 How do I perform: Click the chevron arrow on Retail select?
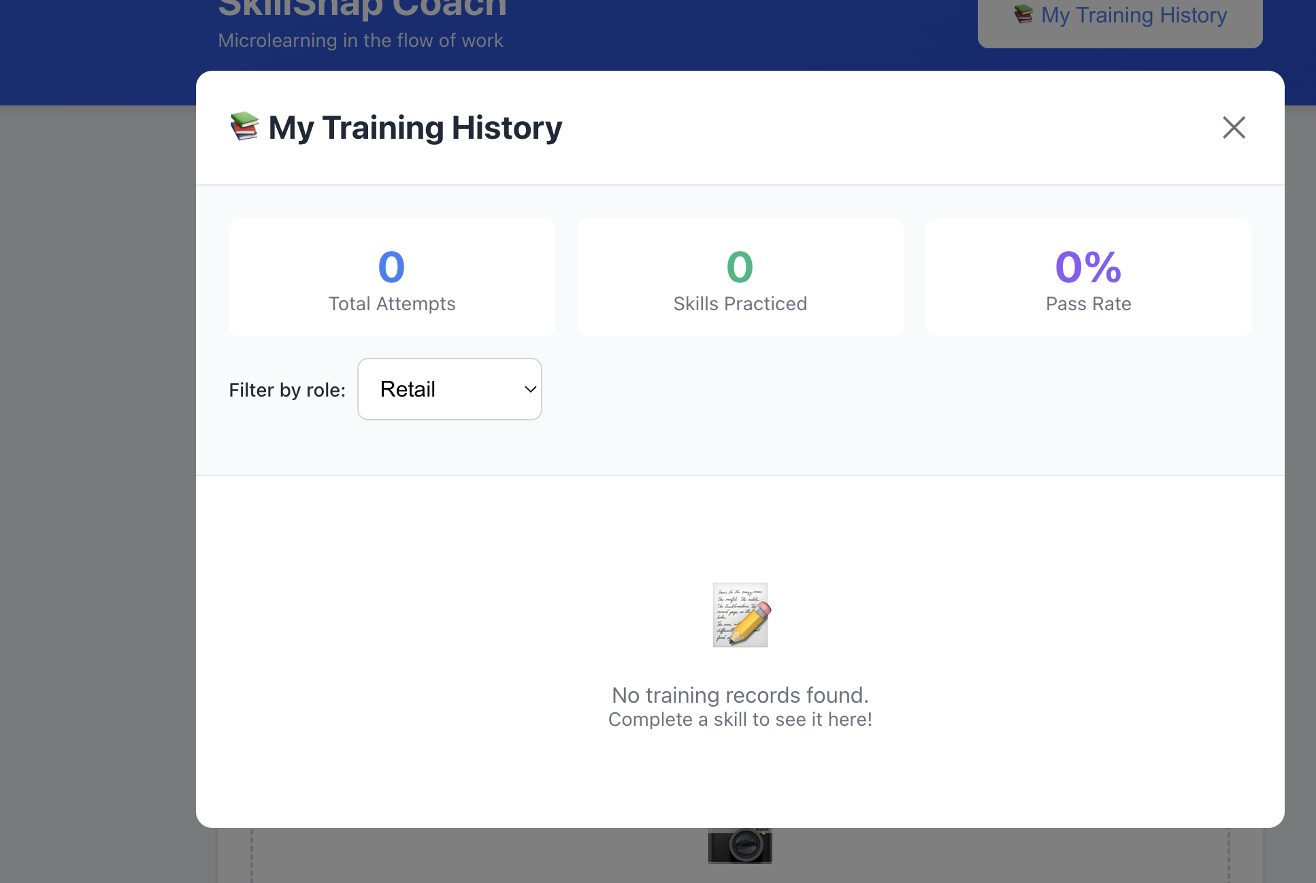530,389
